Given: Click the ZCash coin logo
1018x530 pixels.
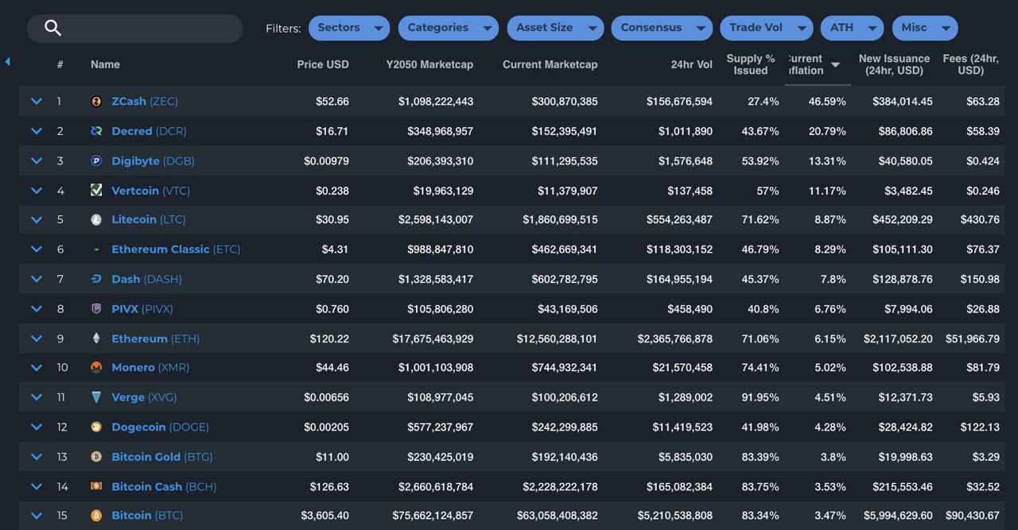Looking at the screenshot, I should (x=96, y=102).
